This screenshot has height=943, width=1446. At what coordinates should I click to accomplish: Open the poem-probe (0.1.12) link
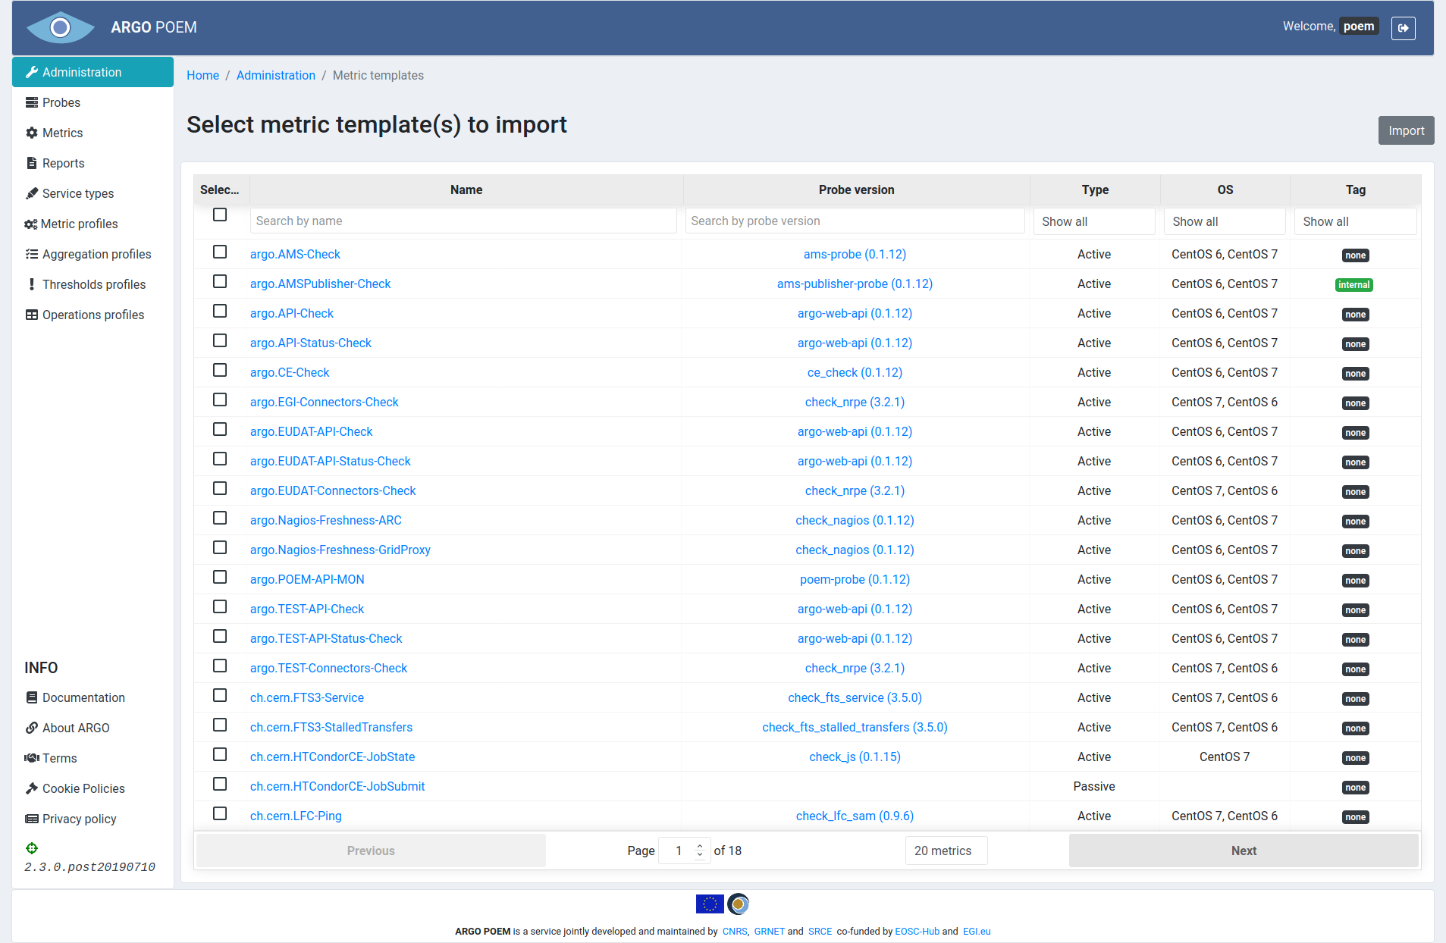click(x=855, y=579)
